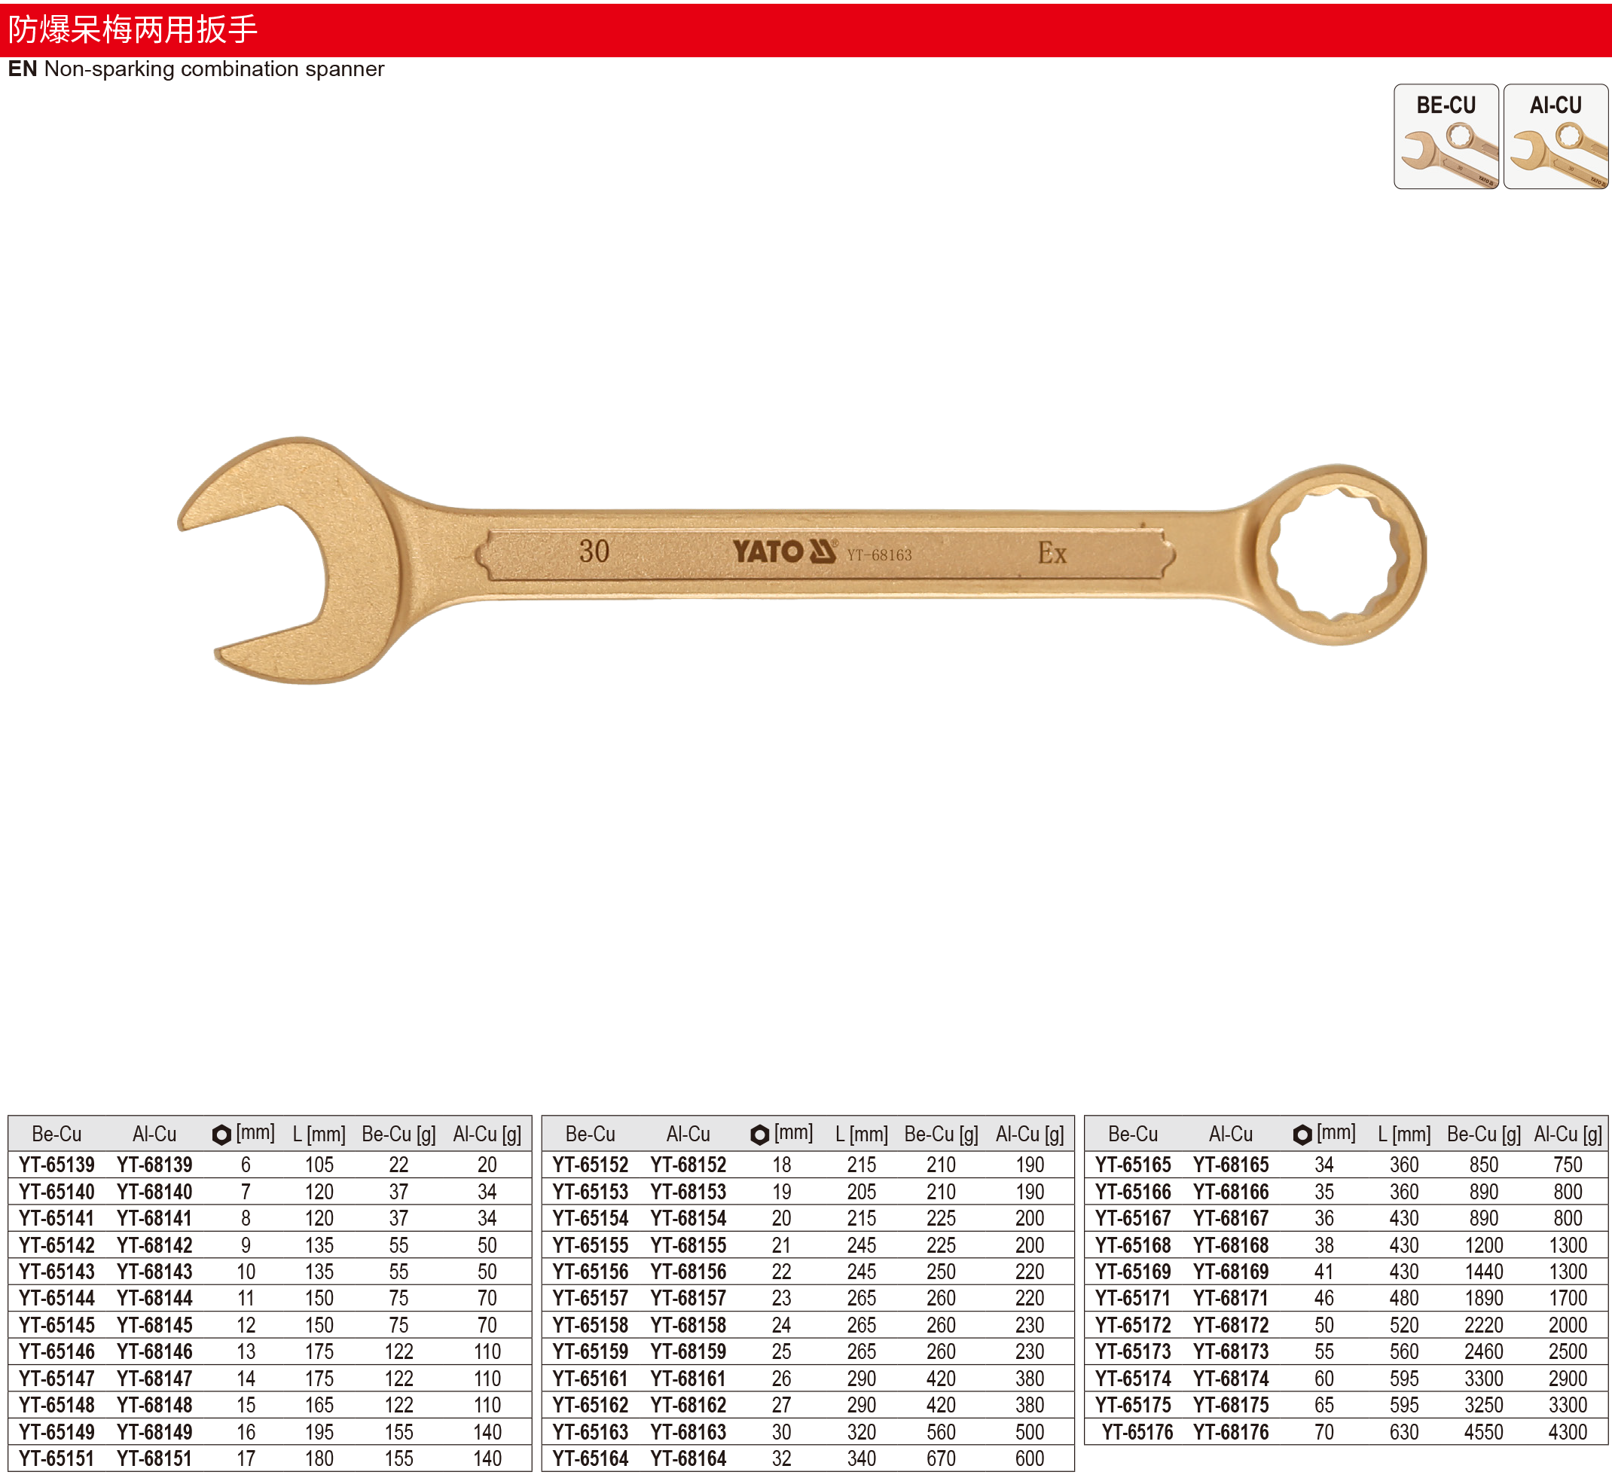
Task: Click the hexagon size icon in middle table
Action: click(759, 1134)
